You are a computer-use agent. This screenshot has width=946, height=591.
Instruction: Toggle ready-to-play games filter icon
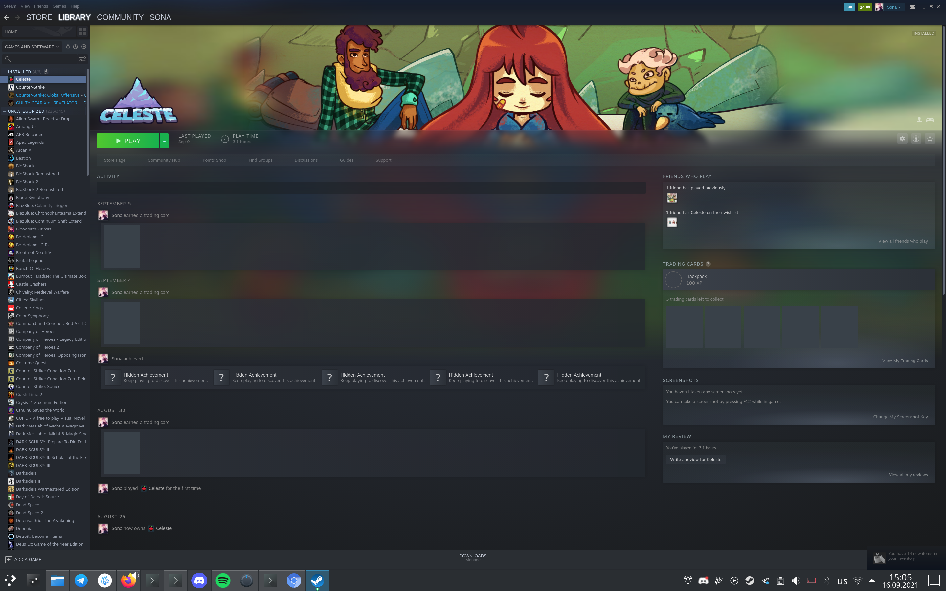point(84,47)
